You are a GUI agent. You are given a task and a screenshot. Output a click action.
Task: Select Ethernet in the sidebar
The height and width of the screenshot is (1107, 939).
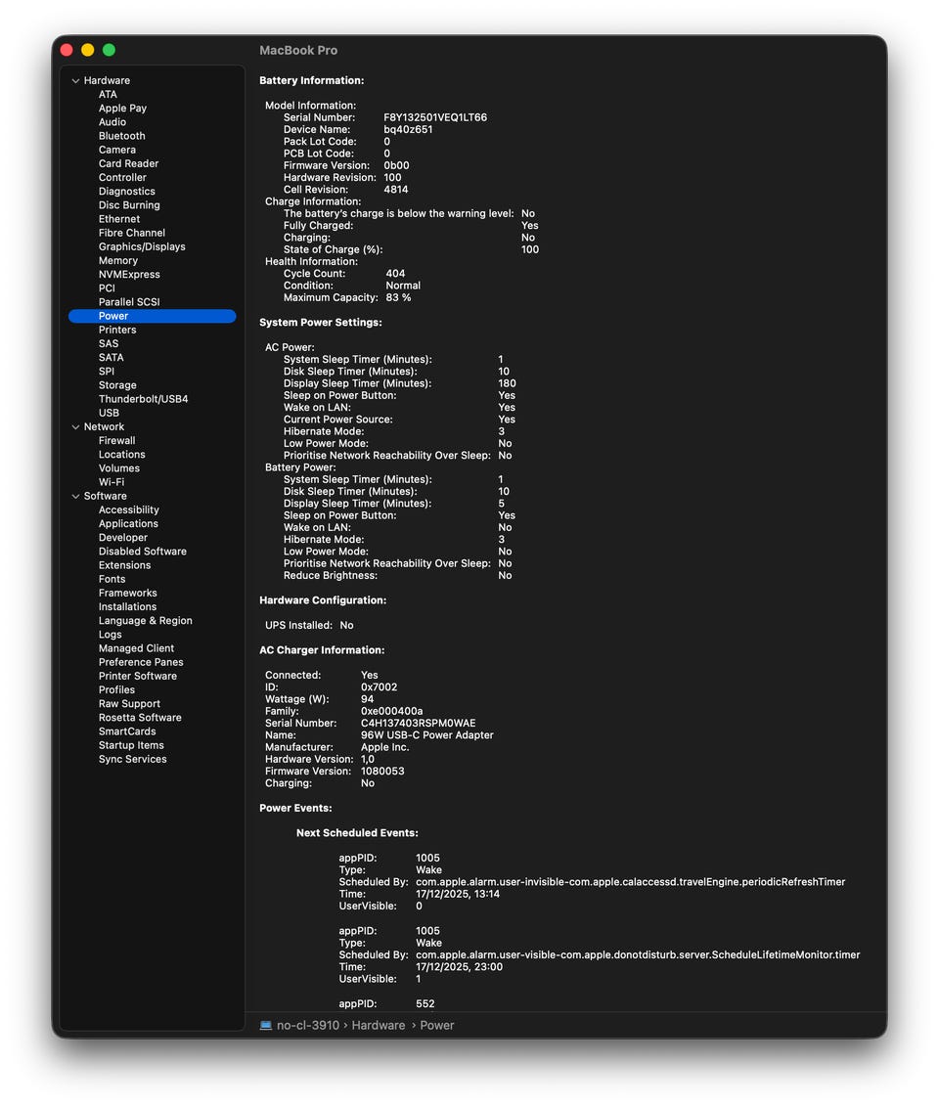(x=119, y=219)
